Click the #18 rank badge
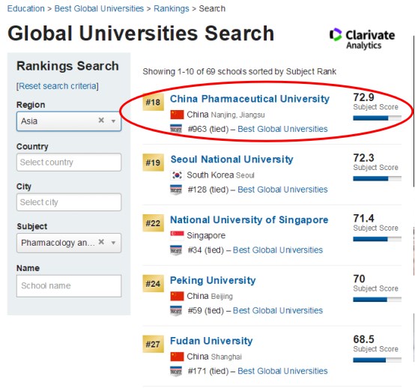The height and width of the screenshot is (388, 415). coord(154,102)
